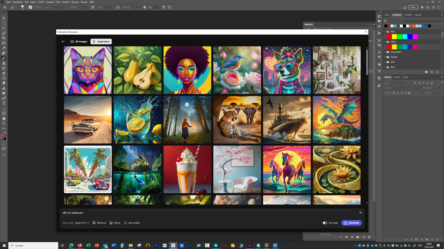Expand the Graustufen swatch folder
This screenshot has height=249, width=444.
coord(385,52)
